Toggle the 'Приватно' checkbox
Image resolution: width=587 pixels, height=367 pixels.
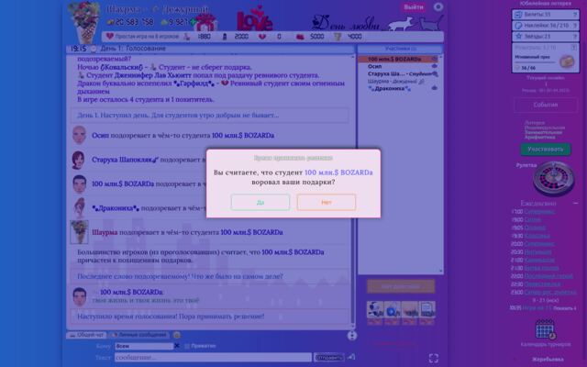(x=187, y=346)
